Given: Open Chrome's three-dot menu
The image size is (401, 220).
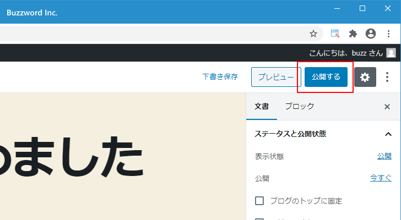Looking at the screenshot, I should click(x=388, y=34).
